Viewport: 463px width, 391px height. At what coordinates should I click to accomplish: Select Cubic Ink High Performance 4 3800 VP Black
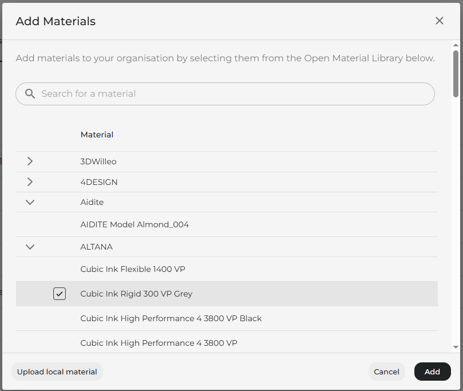pos(227,318)
